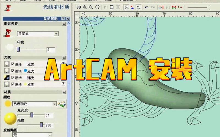Viewport: 220px width, 137px height.
Task: Click the bulb icon of the blue 点光 row
Action: point(7,71)
